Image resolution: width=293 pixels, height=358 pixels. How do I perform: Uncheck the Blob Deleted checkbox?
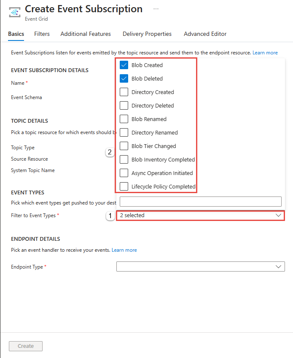(124, 78)
